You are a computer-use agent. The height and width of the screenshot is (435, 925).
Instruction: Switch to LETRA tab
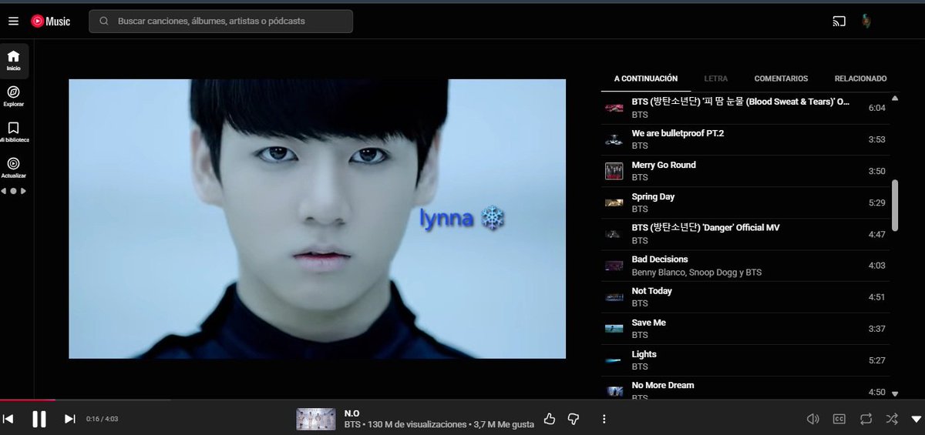point(716,79)
